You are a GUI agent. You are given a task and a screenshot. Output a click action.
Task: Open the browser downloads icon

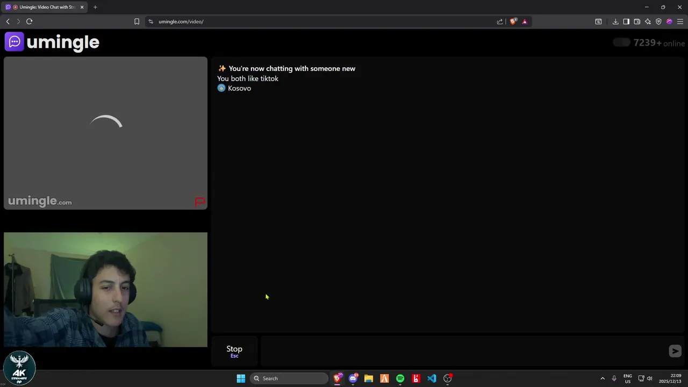[615, 21]
